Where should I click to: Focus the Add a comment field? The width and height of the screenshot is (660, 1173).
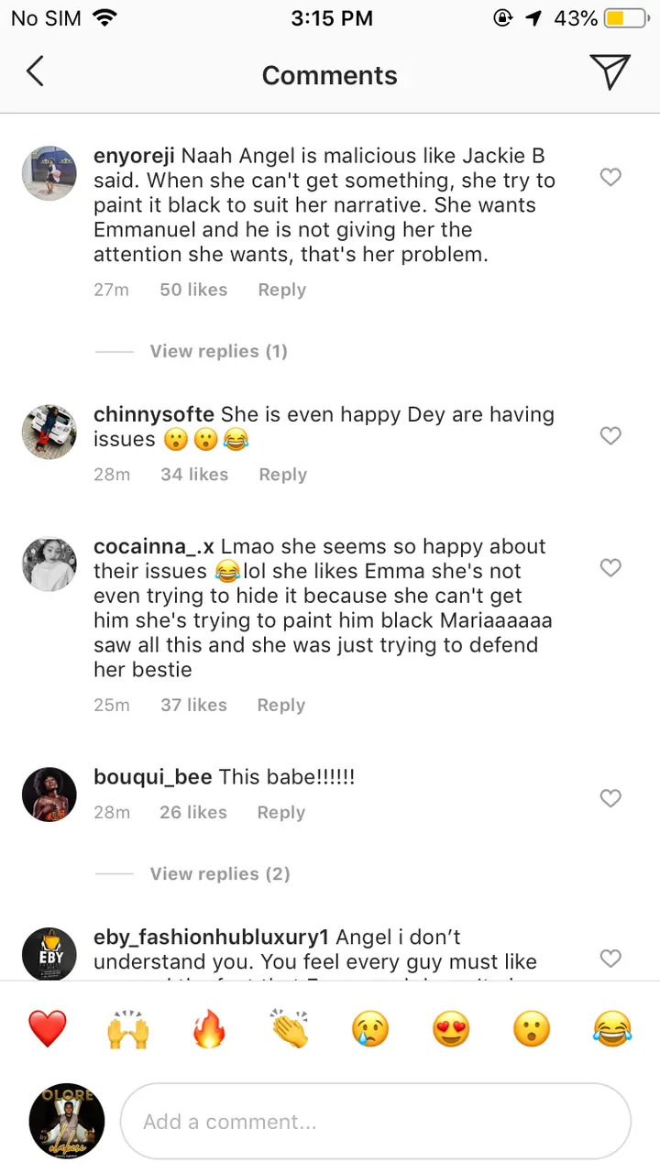[376, 1122]
